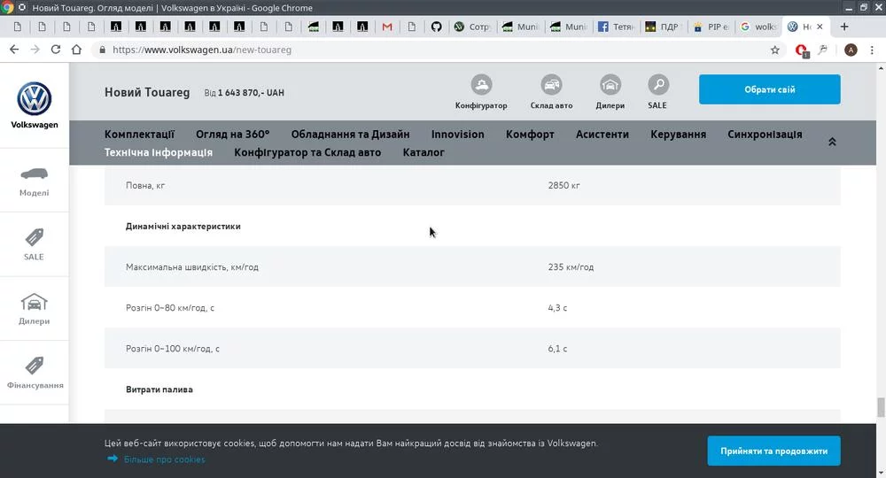Click the price Від 1 643 870,- UAH
This screenshot has height=478, width=886.
click(x=245, y=93)
